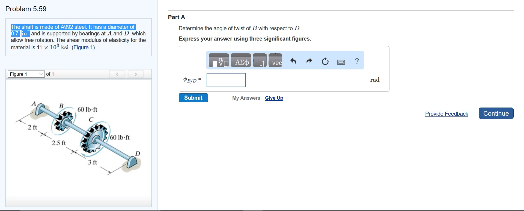Redo the last answer edit
Image resolution: width=524 pixels, height=211 pixels.
(309, 61)
